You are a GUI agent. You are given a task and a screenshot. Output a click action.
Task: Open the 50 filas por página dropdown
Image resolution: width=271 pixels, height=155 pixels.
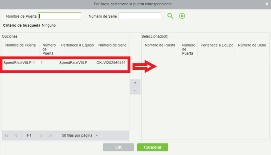(x=80, y=136)
